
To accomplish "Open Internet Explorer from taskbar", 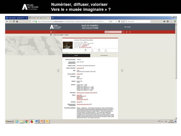I will [x=17, y=122].
